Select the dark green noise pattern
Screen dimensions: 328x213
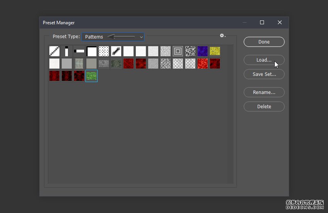click(116, 64)
